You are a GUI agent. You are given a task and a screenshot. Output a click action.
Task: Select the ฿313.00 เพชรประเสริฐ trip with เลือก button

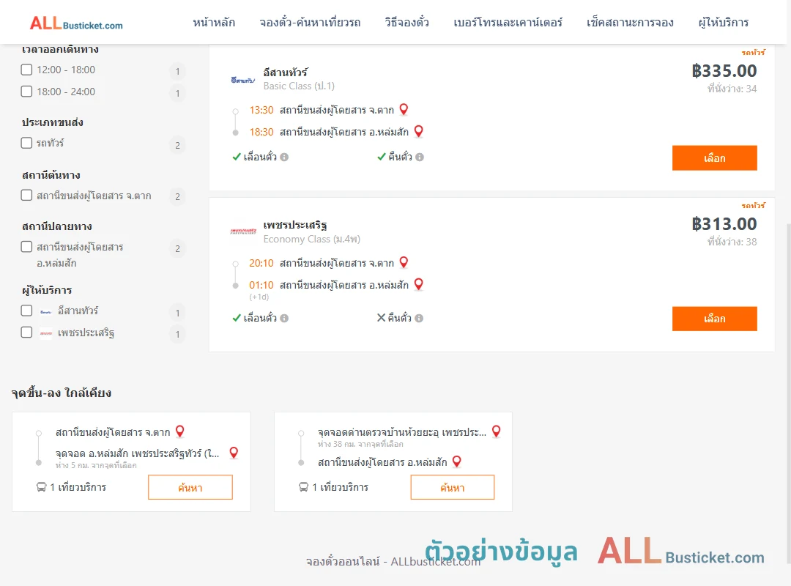click(x=714, y=319)
